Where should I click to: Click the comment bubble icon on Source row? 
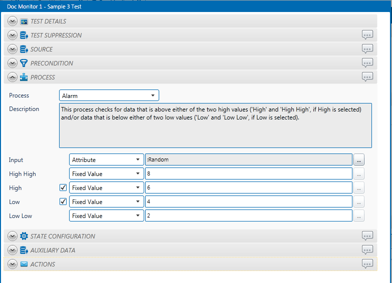pyautogui.click(x=367, y=49)
